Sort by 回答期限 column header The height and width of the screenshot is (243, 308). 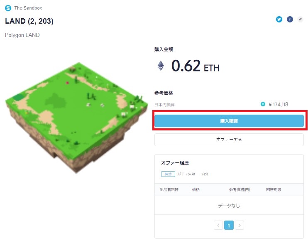[x=274, y=190]
